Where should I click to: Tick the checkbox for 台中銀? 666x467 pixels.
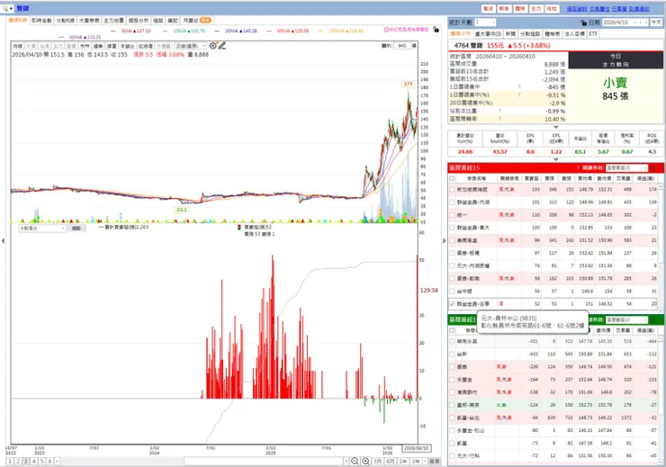[452, 292]
